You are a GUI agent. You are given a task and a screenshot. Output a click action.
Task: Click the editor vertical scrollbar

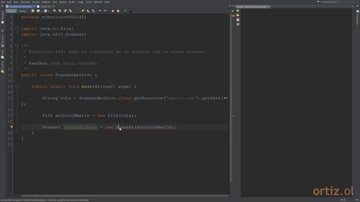(231, 98)
